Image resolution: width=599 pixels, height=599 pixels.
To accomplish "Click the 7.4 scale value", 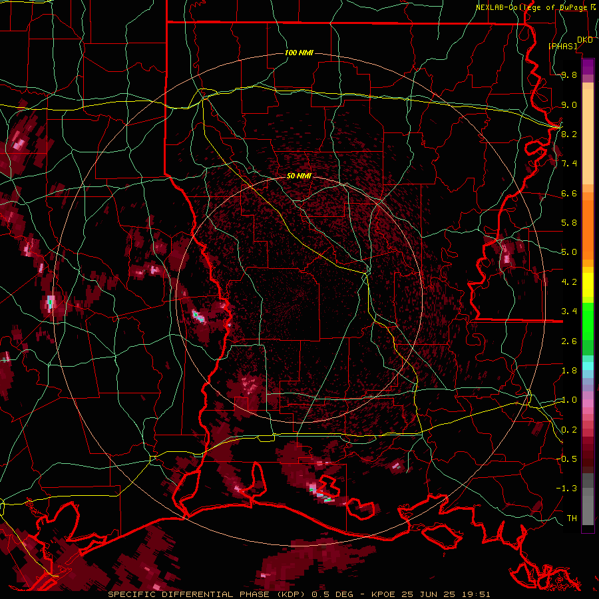I will click(569, 164).
